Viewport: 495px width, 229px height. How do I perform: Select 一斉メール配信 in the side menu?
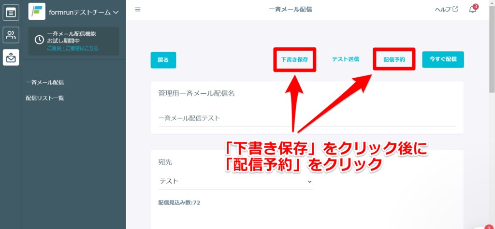(45, 82)
